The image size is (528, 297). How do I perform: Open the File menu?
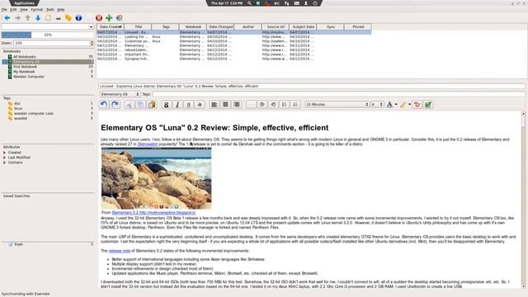click(4, 10)
